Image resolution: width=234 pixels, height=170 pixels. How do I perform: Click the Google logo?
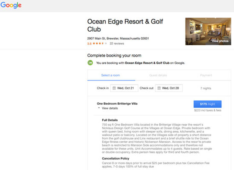click(x=11, y=5)
